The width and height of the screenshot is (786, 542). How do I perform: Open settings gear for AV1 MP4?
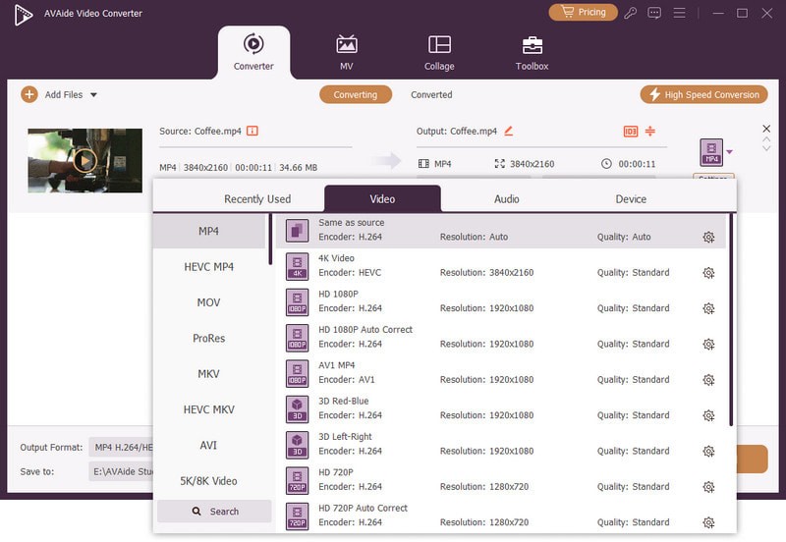(708, 380)
